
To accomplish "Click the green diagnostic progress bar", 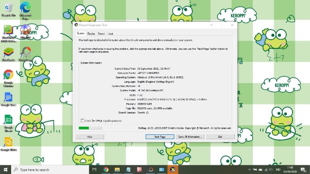I will (90, 128).
